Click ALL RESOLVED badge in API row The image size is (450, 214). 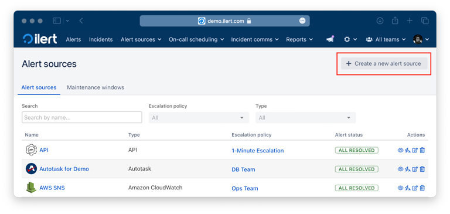[356, 150]
